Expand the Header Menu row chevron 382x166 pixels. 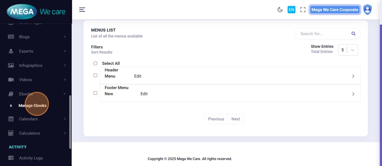[353, 76]
